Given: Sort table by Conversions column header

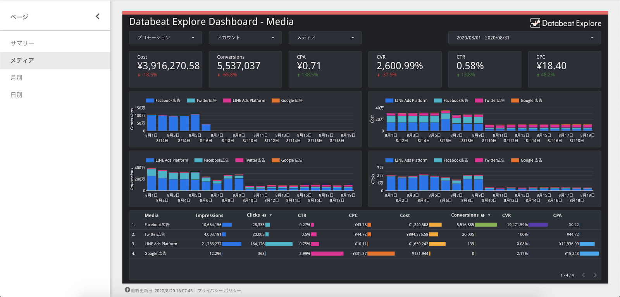Looking at the screenshot, I should point(465,215).
